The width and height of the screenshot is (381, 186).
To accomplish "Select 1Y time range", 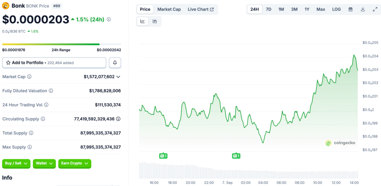I will pyautogui.click(x=307, y=9).
